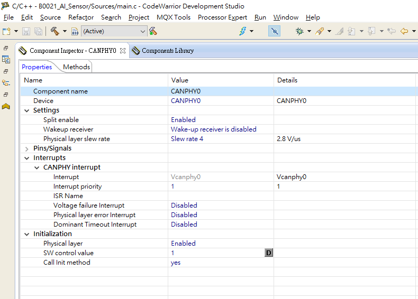Click the Interrupt priority value field
Screen dimensions: 418x299
tap(221, 186)
